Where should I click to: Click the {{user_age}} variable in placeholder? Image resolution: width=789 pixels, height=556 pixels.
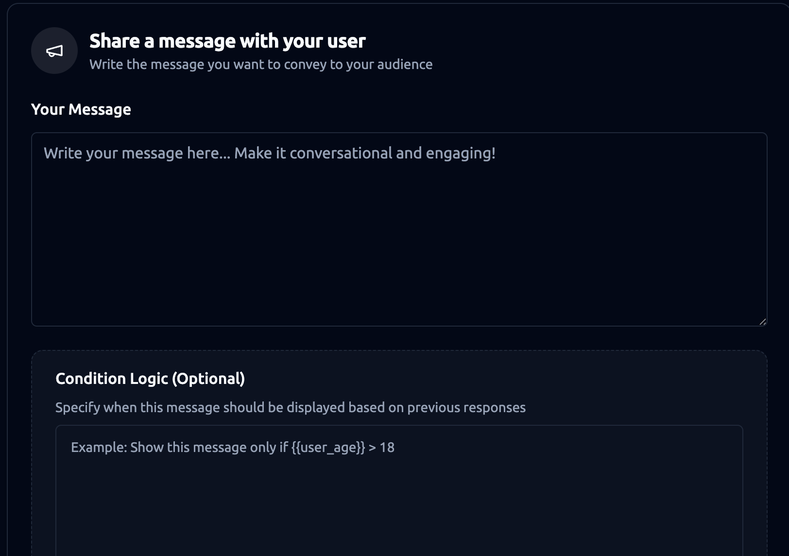328,447
